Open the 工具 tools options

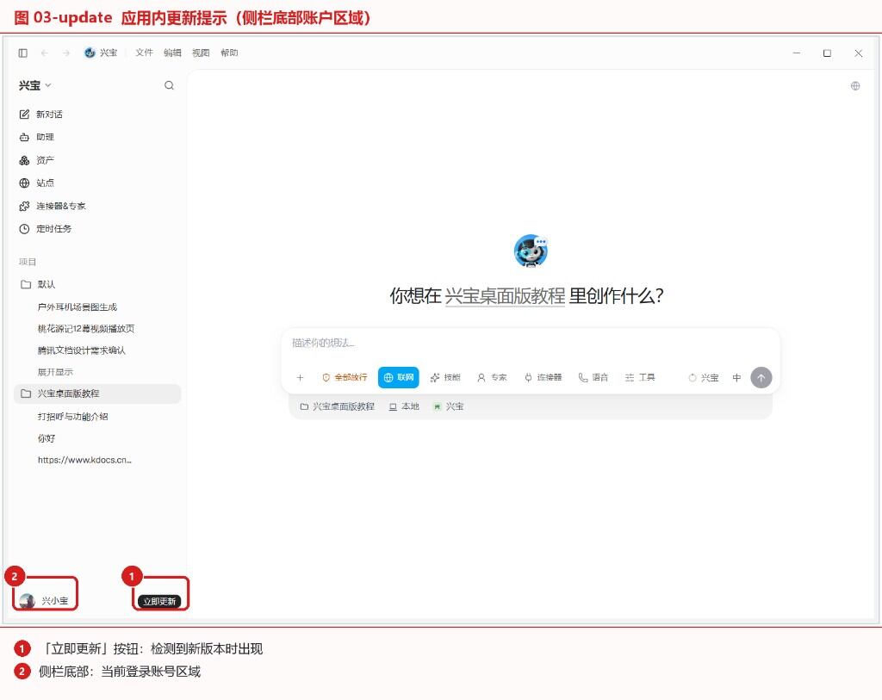click(x=640, y=378)
